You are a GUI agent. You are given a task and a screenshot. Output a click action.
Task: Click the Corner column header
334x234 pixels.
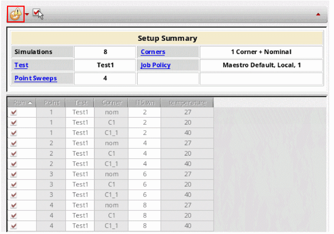[x=111, y=103]
